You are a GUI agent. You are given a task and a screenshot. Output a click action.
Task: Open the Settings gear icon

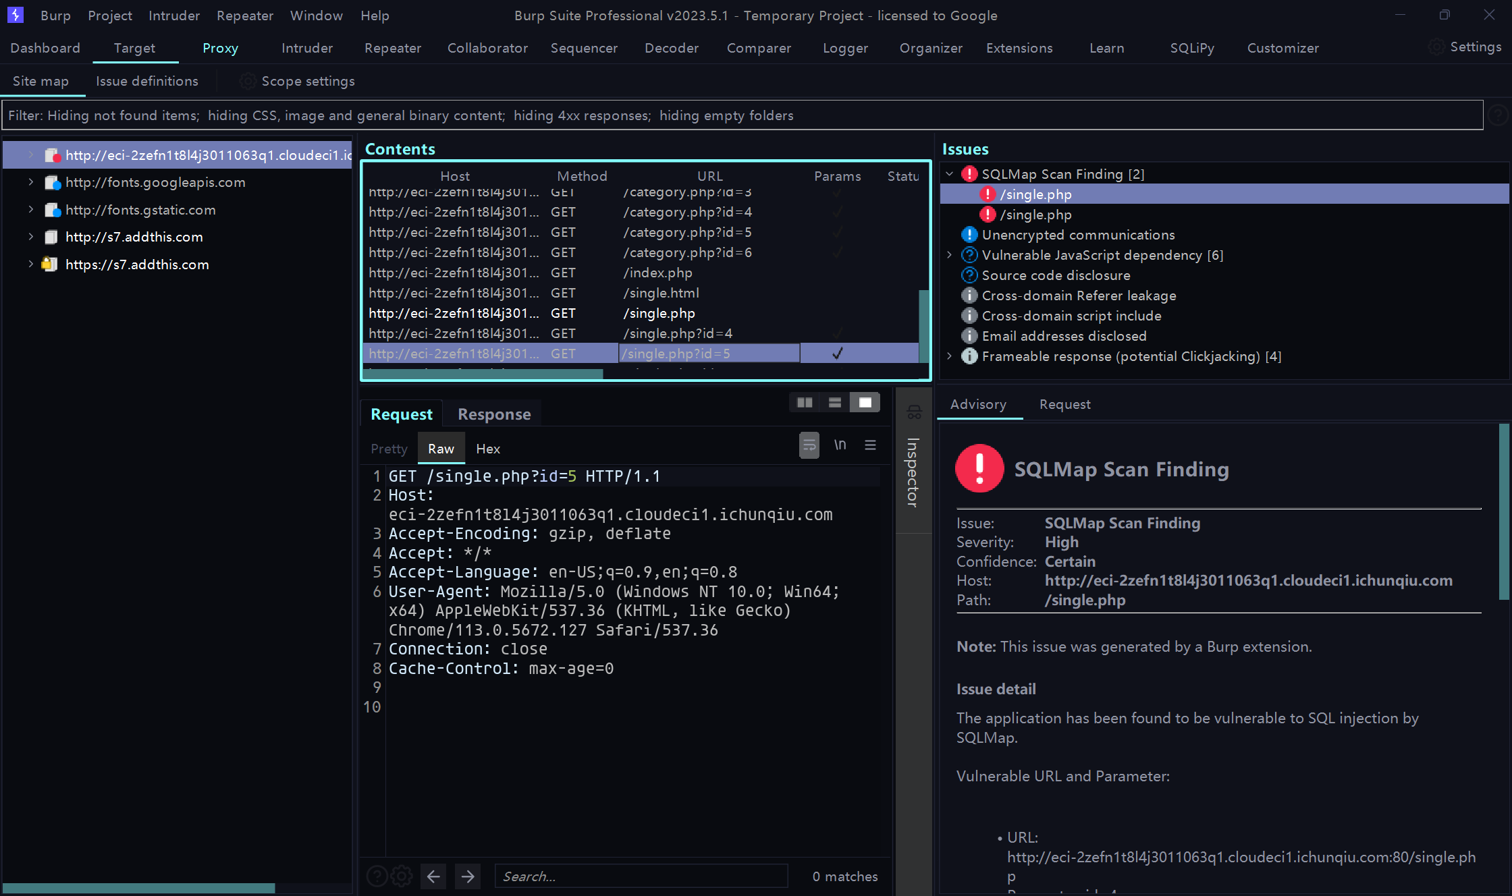[1436, 47]
